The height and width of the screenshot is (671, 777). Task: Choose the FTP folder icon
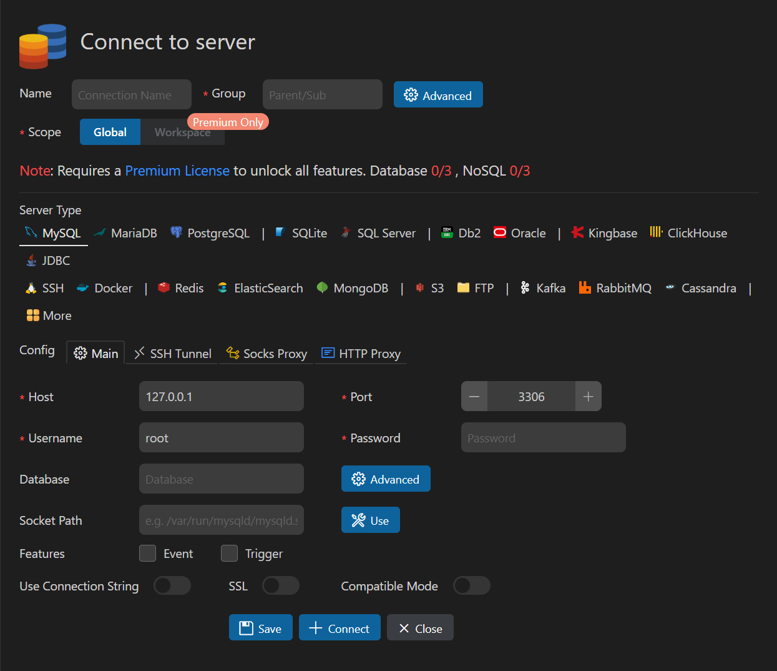click(463, 287)
